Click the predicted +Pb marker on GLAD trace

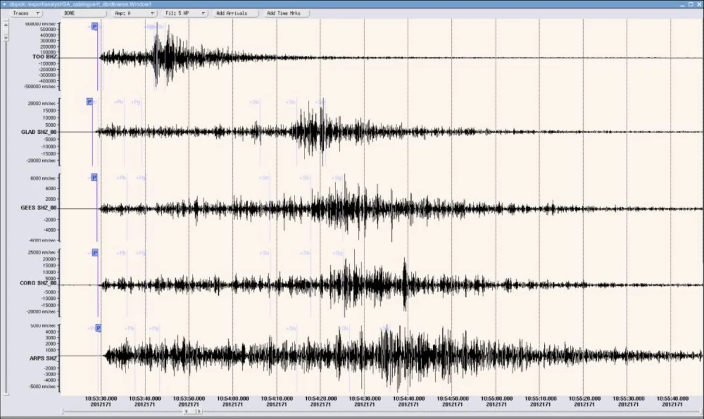119,102
